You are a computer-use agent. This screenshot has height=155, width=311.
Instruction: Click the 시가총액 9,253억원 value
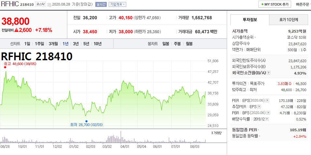[297, 31]
